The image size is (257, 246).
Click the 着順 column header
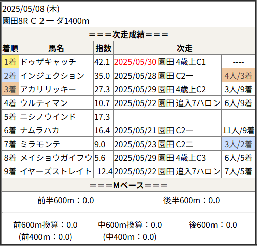(x=10, y=48)
